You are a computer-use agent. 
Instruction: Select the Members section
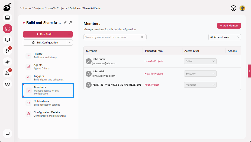[48, 90]
